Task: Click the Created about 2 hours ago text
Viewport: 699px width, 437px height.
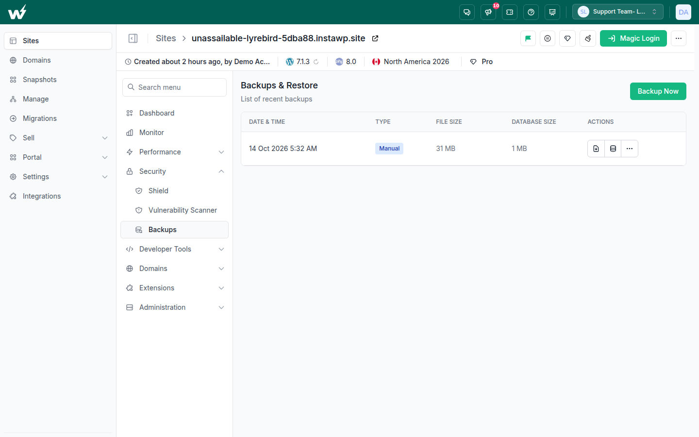Action: (201, 62)
